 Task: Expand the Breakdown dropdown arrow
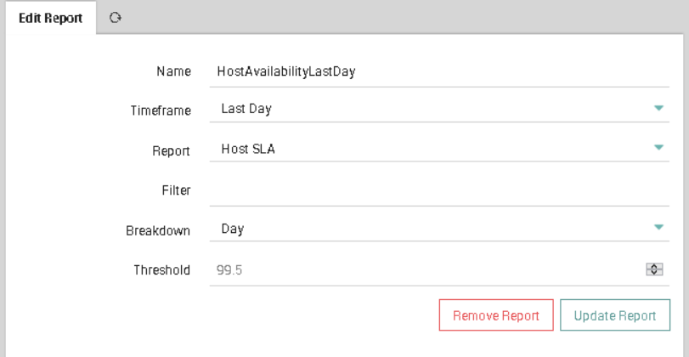[x=658, y=227]
